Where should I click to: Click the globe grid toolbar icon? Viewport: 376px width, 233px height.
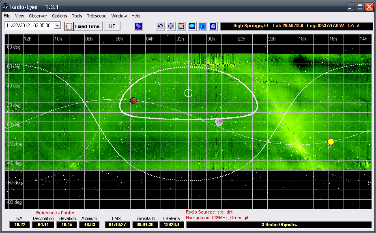point(213,26)
